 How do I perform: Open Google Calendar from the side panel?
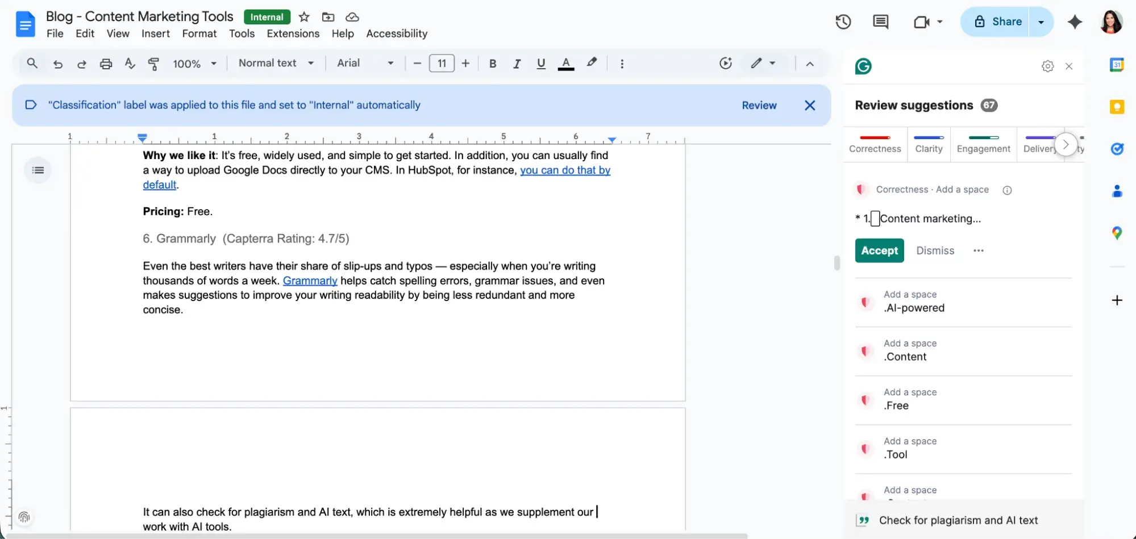pos(1117,65)
